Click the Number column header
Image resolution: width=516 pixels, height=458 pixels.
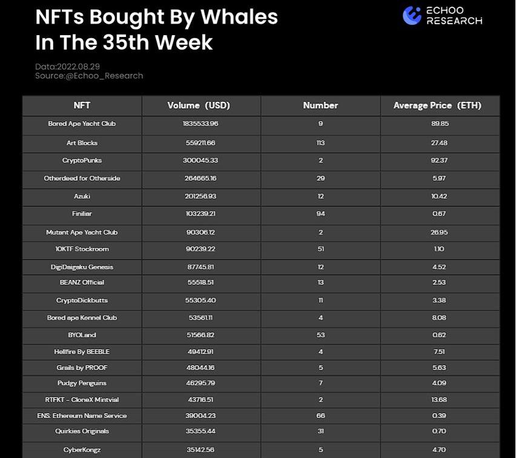(x=320, y=105)
